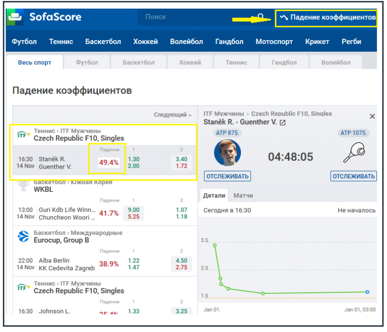
Task: Switch to the Теннис filter tab
Action: (x=236, y=62)
